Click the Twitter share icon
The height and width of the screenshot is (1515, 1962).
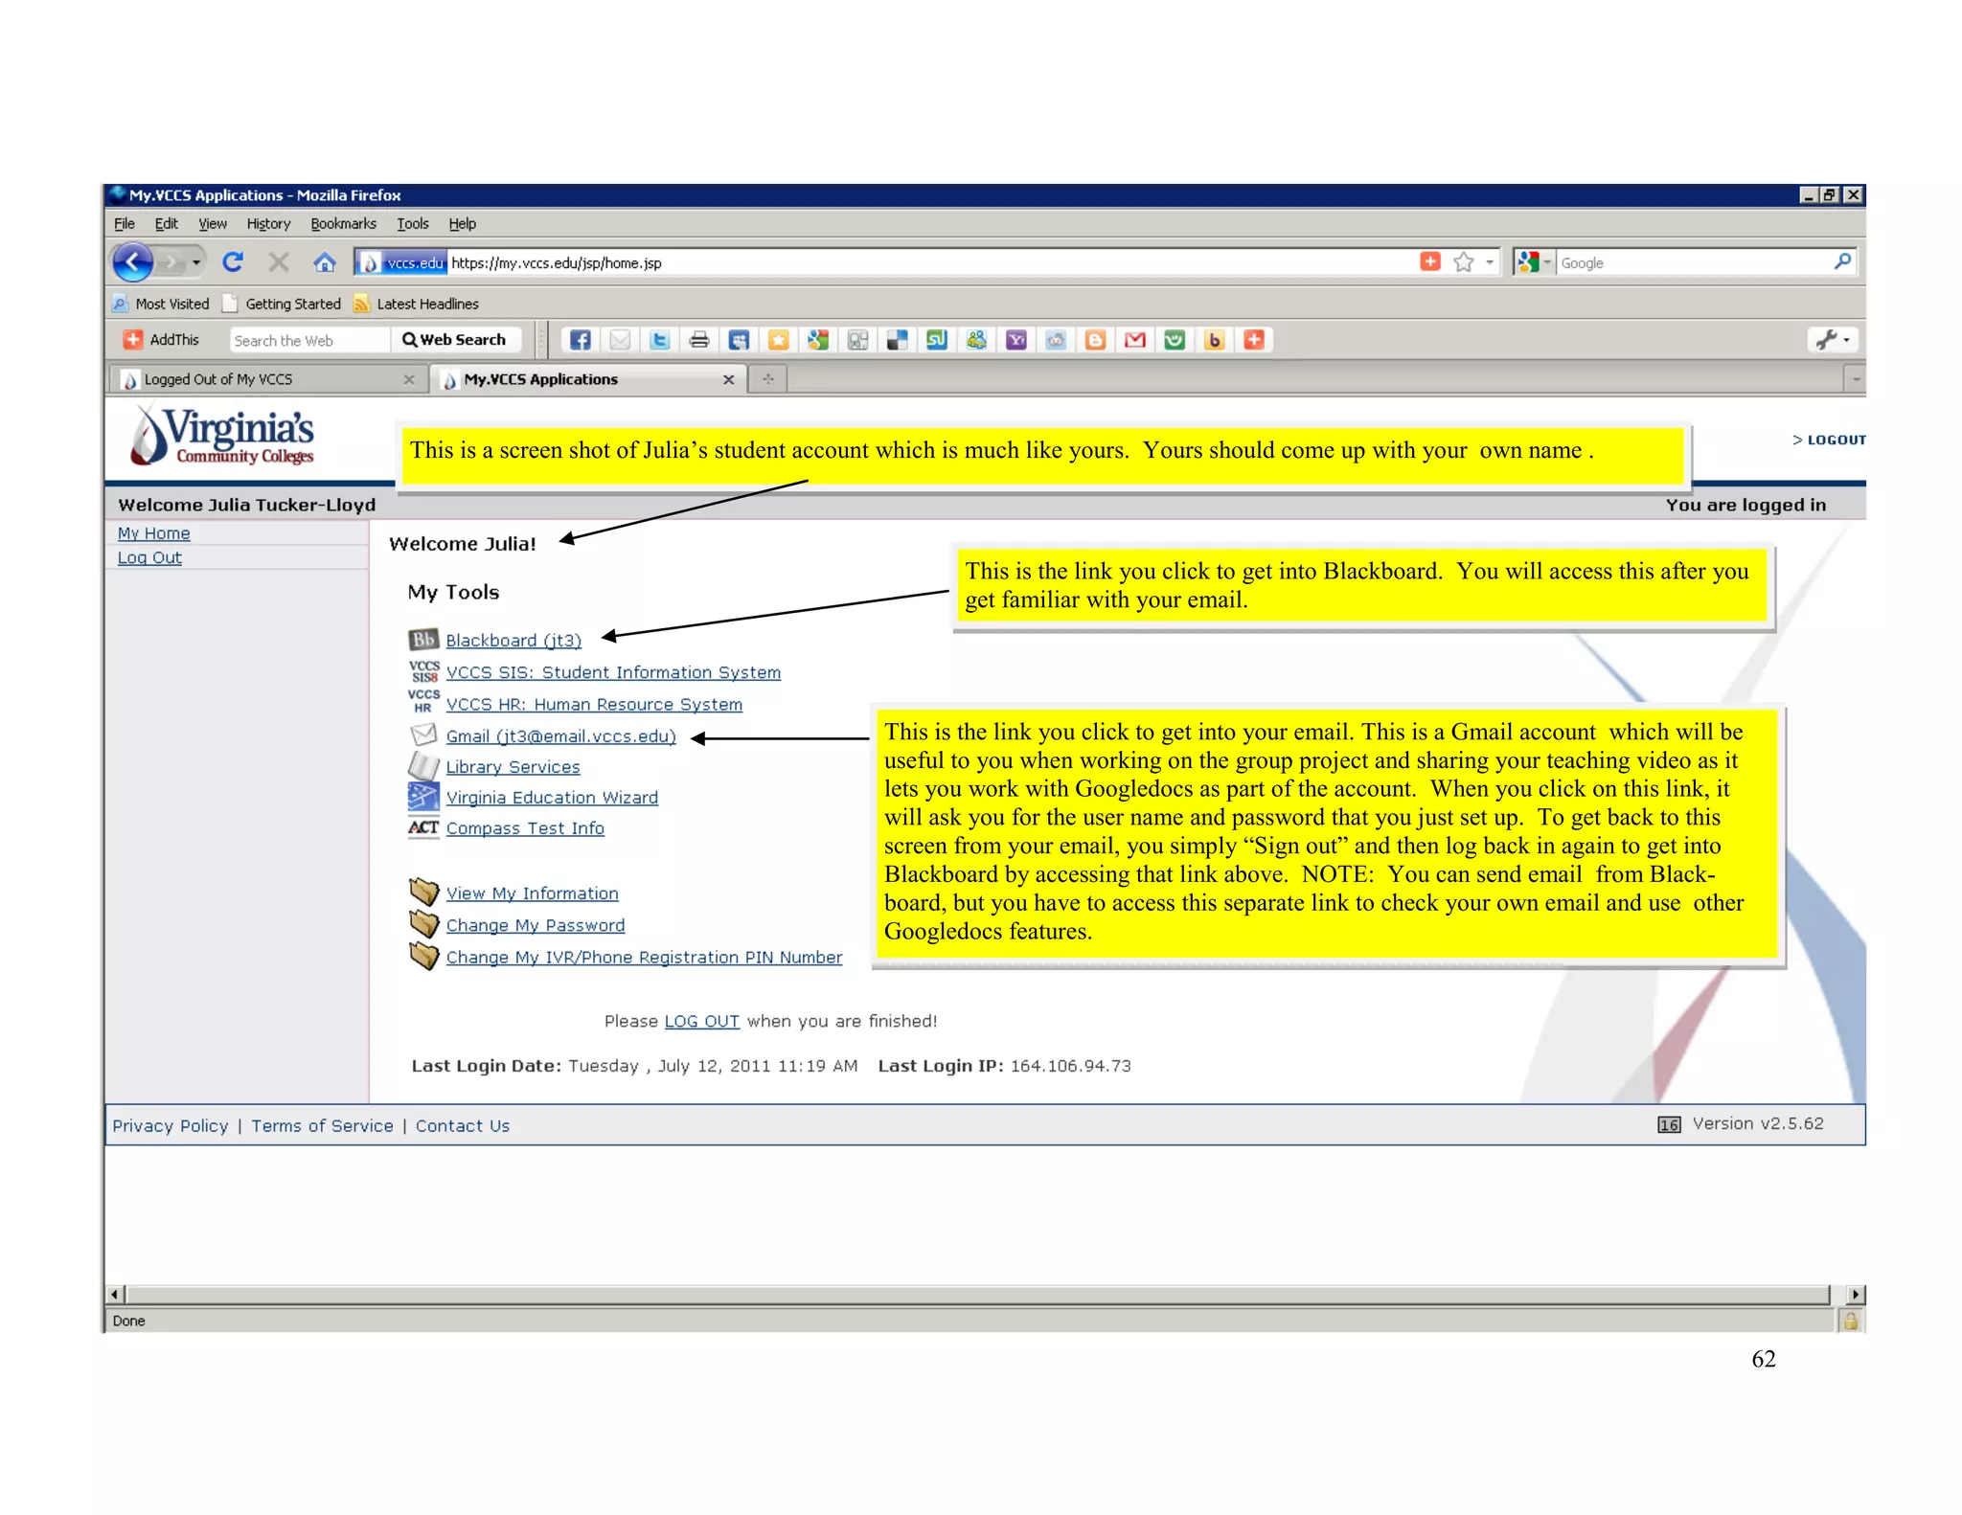tap(659, 340)
